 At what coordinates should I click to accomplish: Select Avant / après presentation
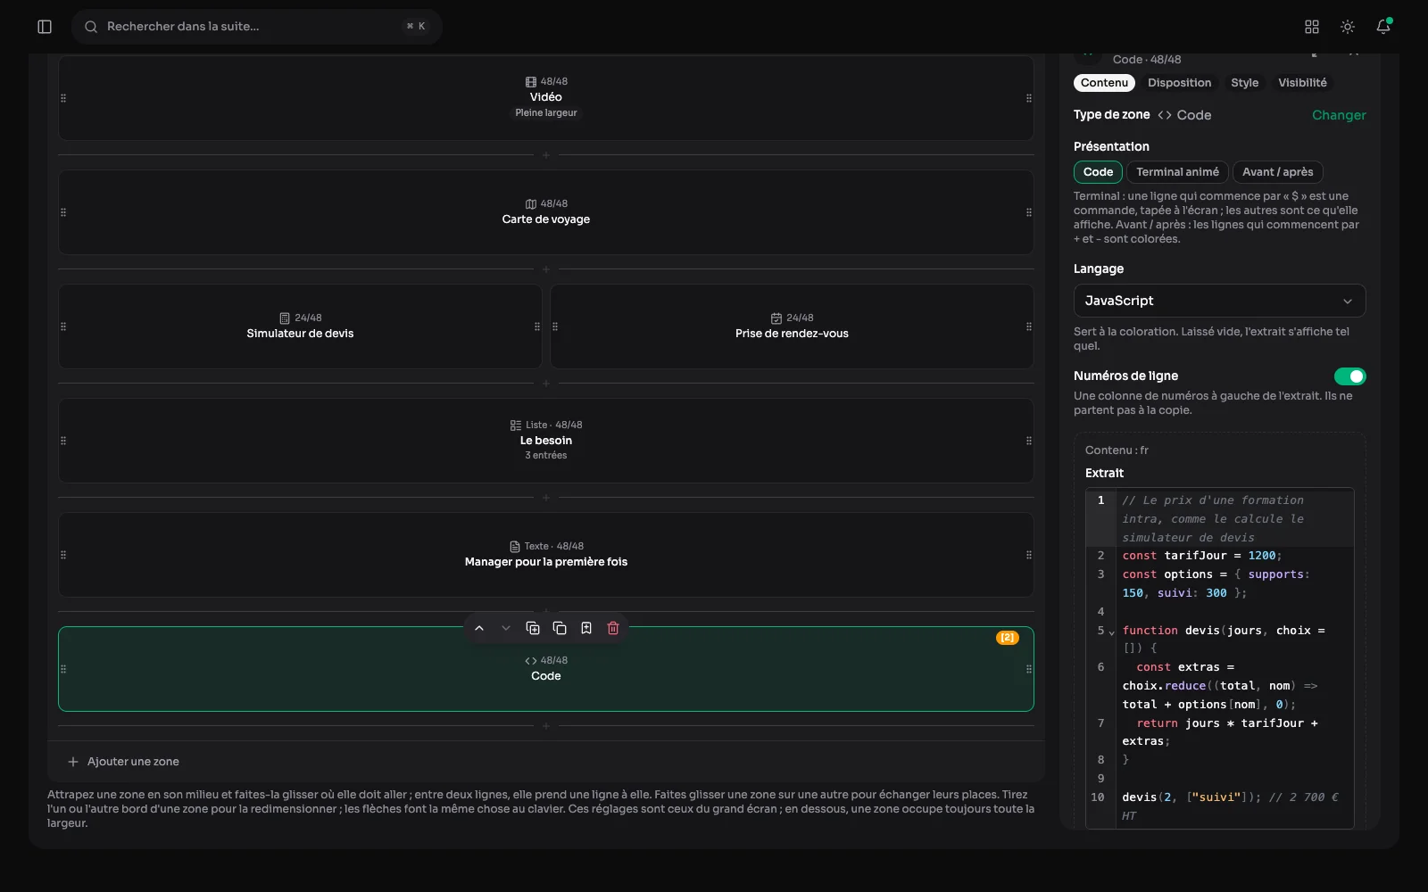point(1277,172)
